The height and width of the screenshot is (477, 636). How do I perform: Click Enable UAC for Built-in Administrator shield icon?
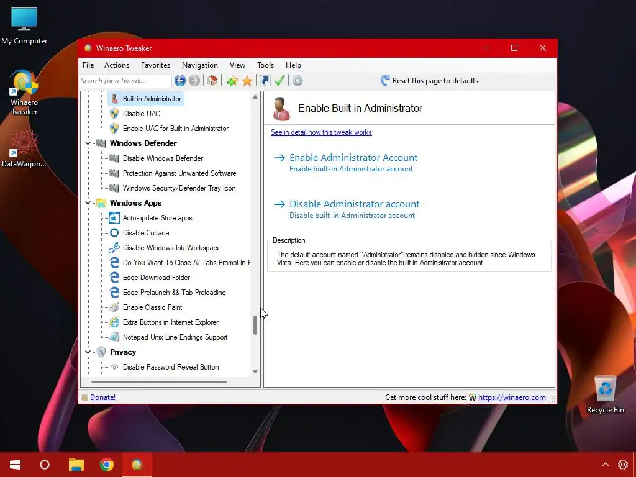point(114,129)
